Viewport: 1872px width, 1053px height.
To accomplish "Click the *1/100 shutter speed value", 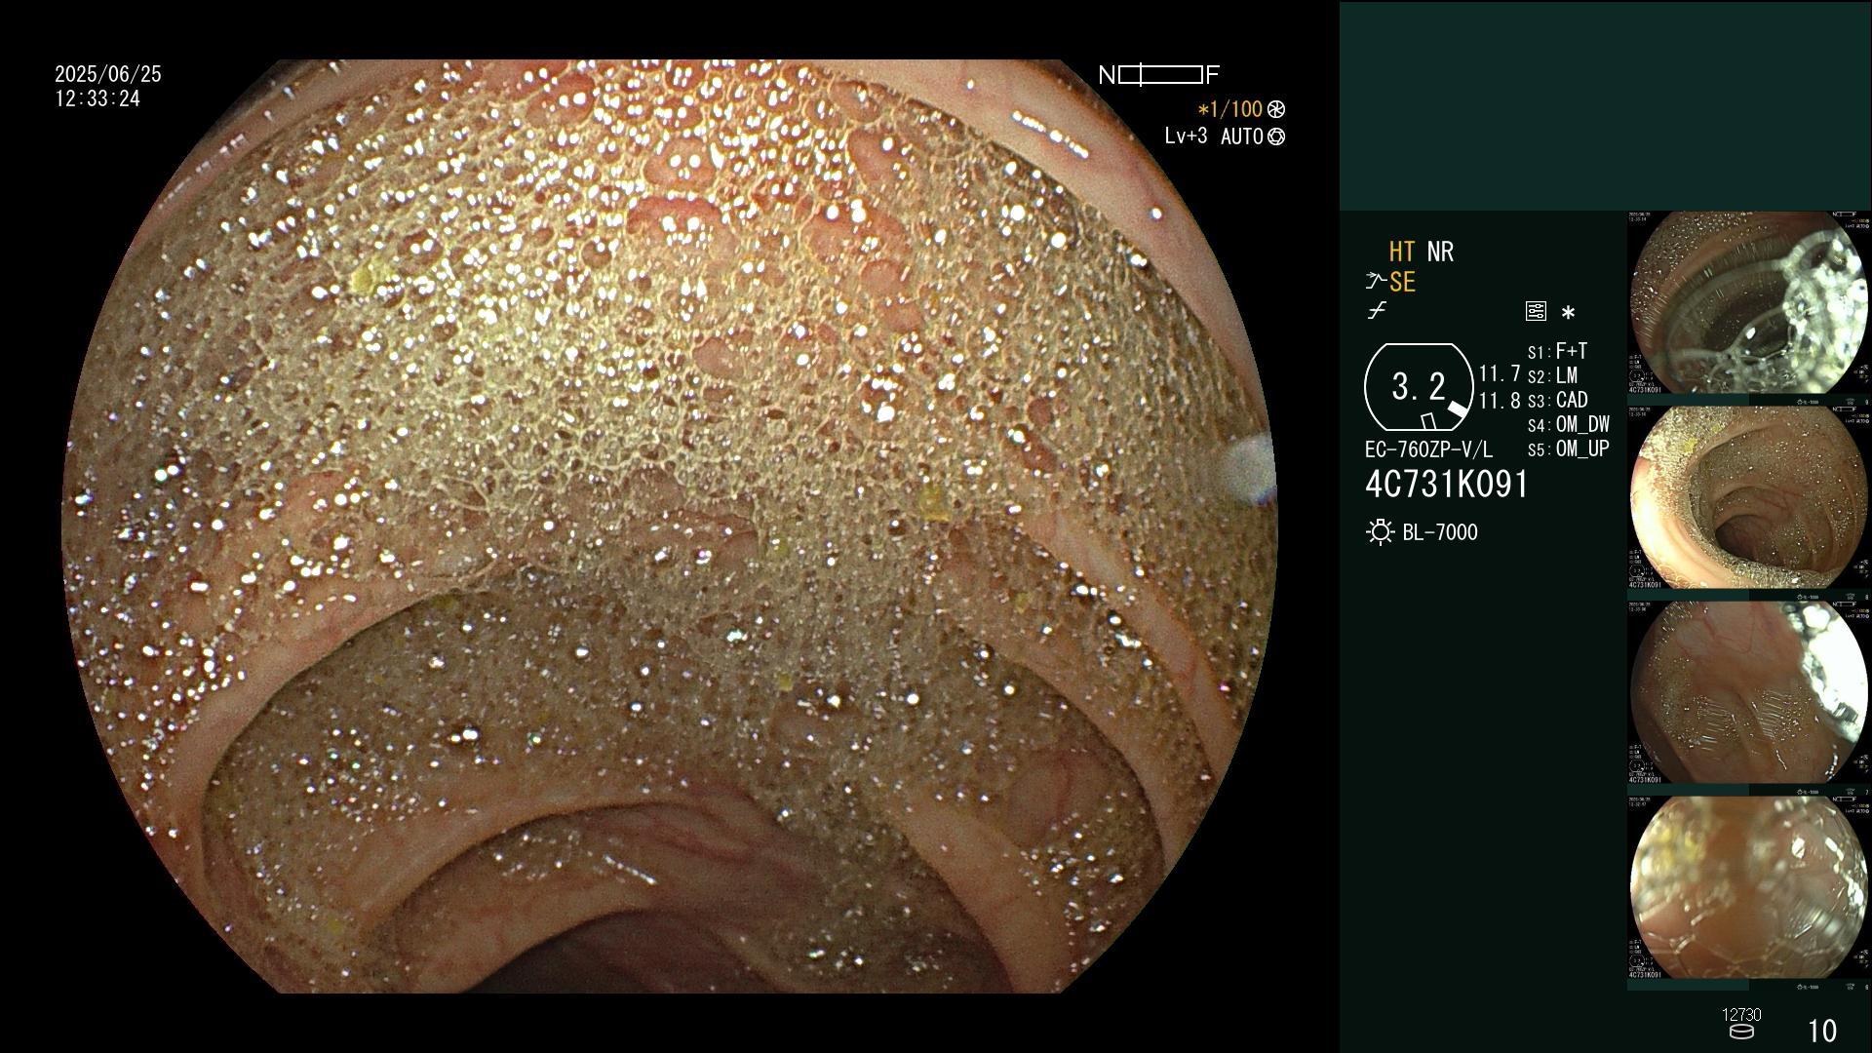I will point(1229,109).
